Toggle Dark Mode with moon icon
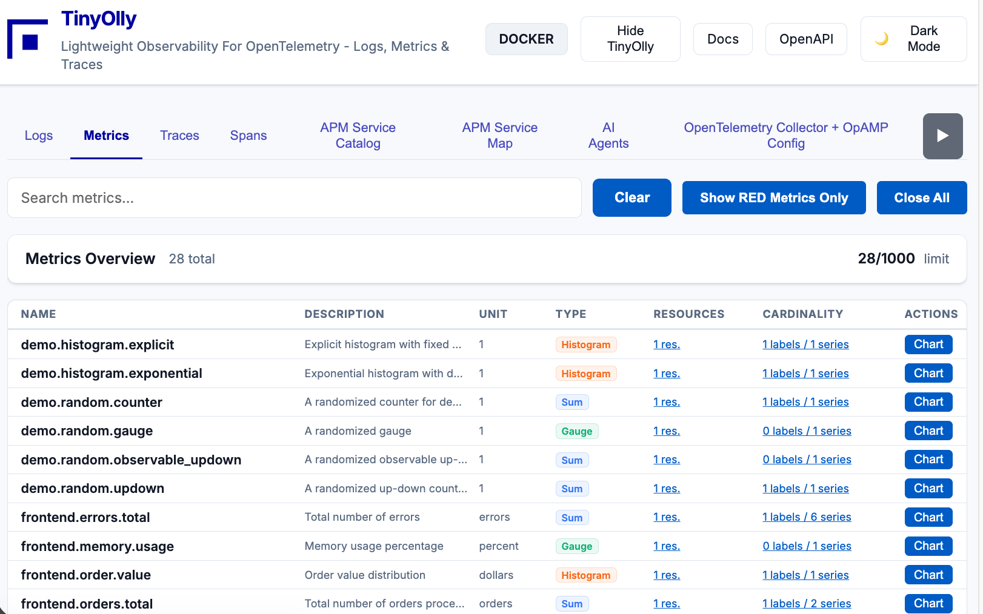Screen dimensions: 983x614 pos(913,39)
